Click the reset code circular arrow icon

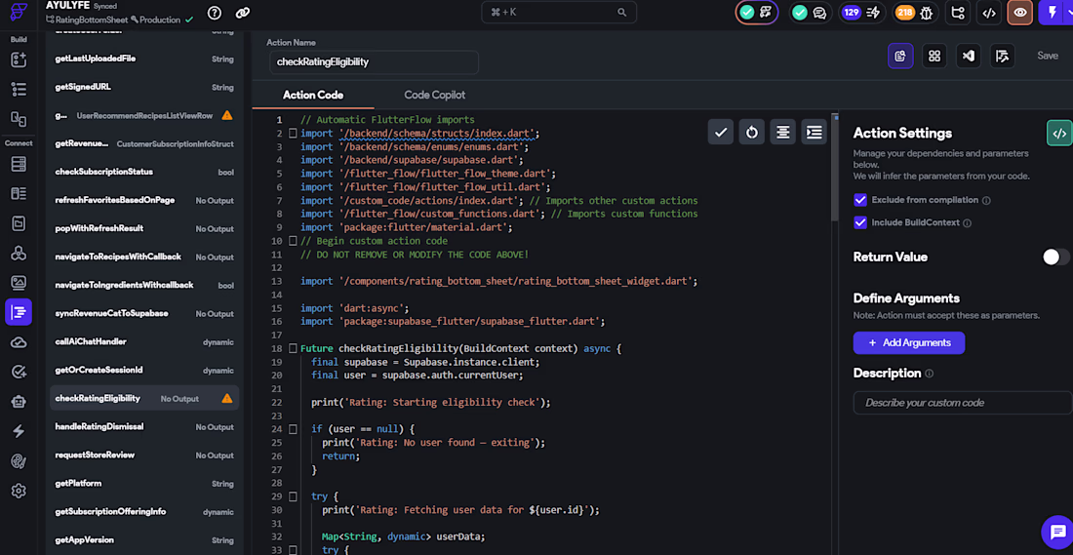751,132
